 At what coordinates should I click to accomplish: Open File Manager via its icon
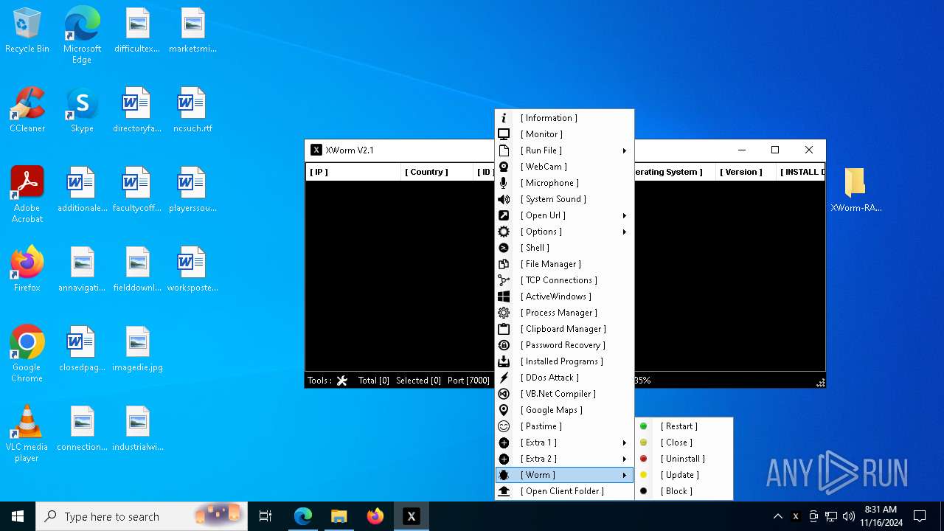coord(504,264)
